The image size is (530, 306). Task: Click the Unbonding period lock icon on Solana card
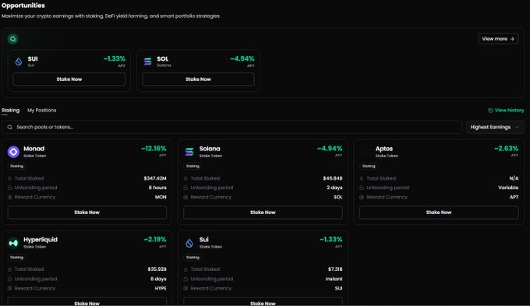[185, 188]
